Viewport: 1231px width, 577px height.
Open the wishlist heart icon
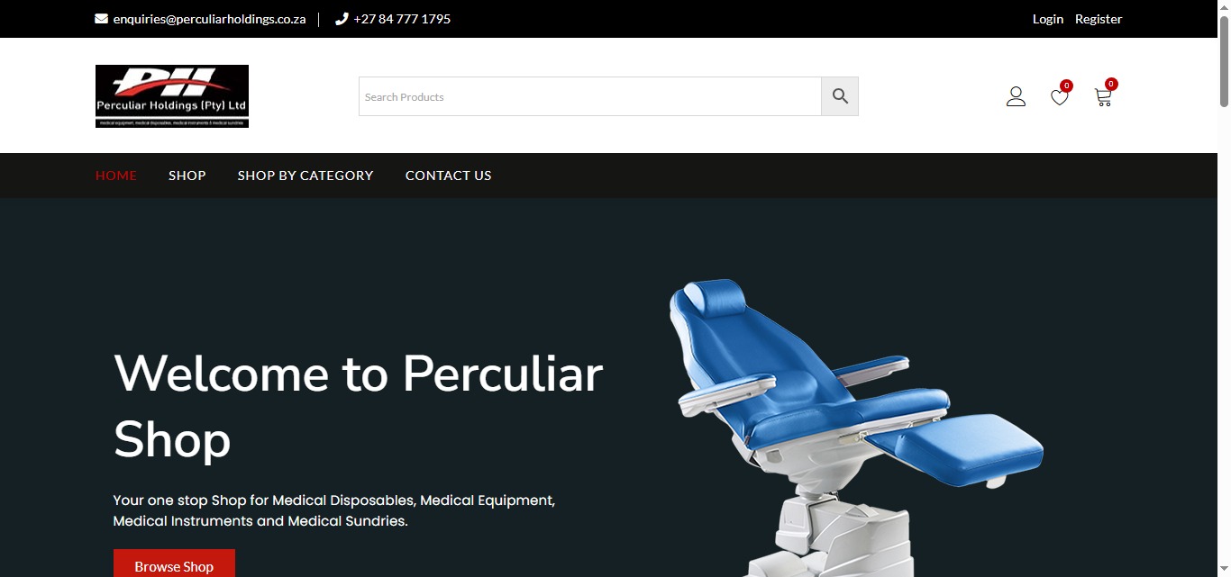[1060, 97]
